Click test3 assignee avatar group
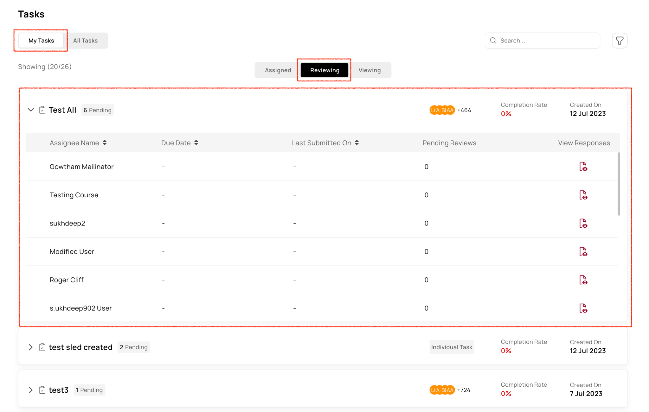 [x=442, y=390]
